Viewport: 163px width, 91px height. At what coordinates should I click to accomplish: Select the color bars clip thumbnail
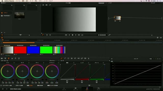tap(59, 50)
